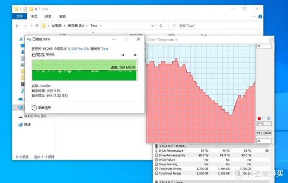
Task: Pick the red graph color swatch
Action: pos(259,119)
